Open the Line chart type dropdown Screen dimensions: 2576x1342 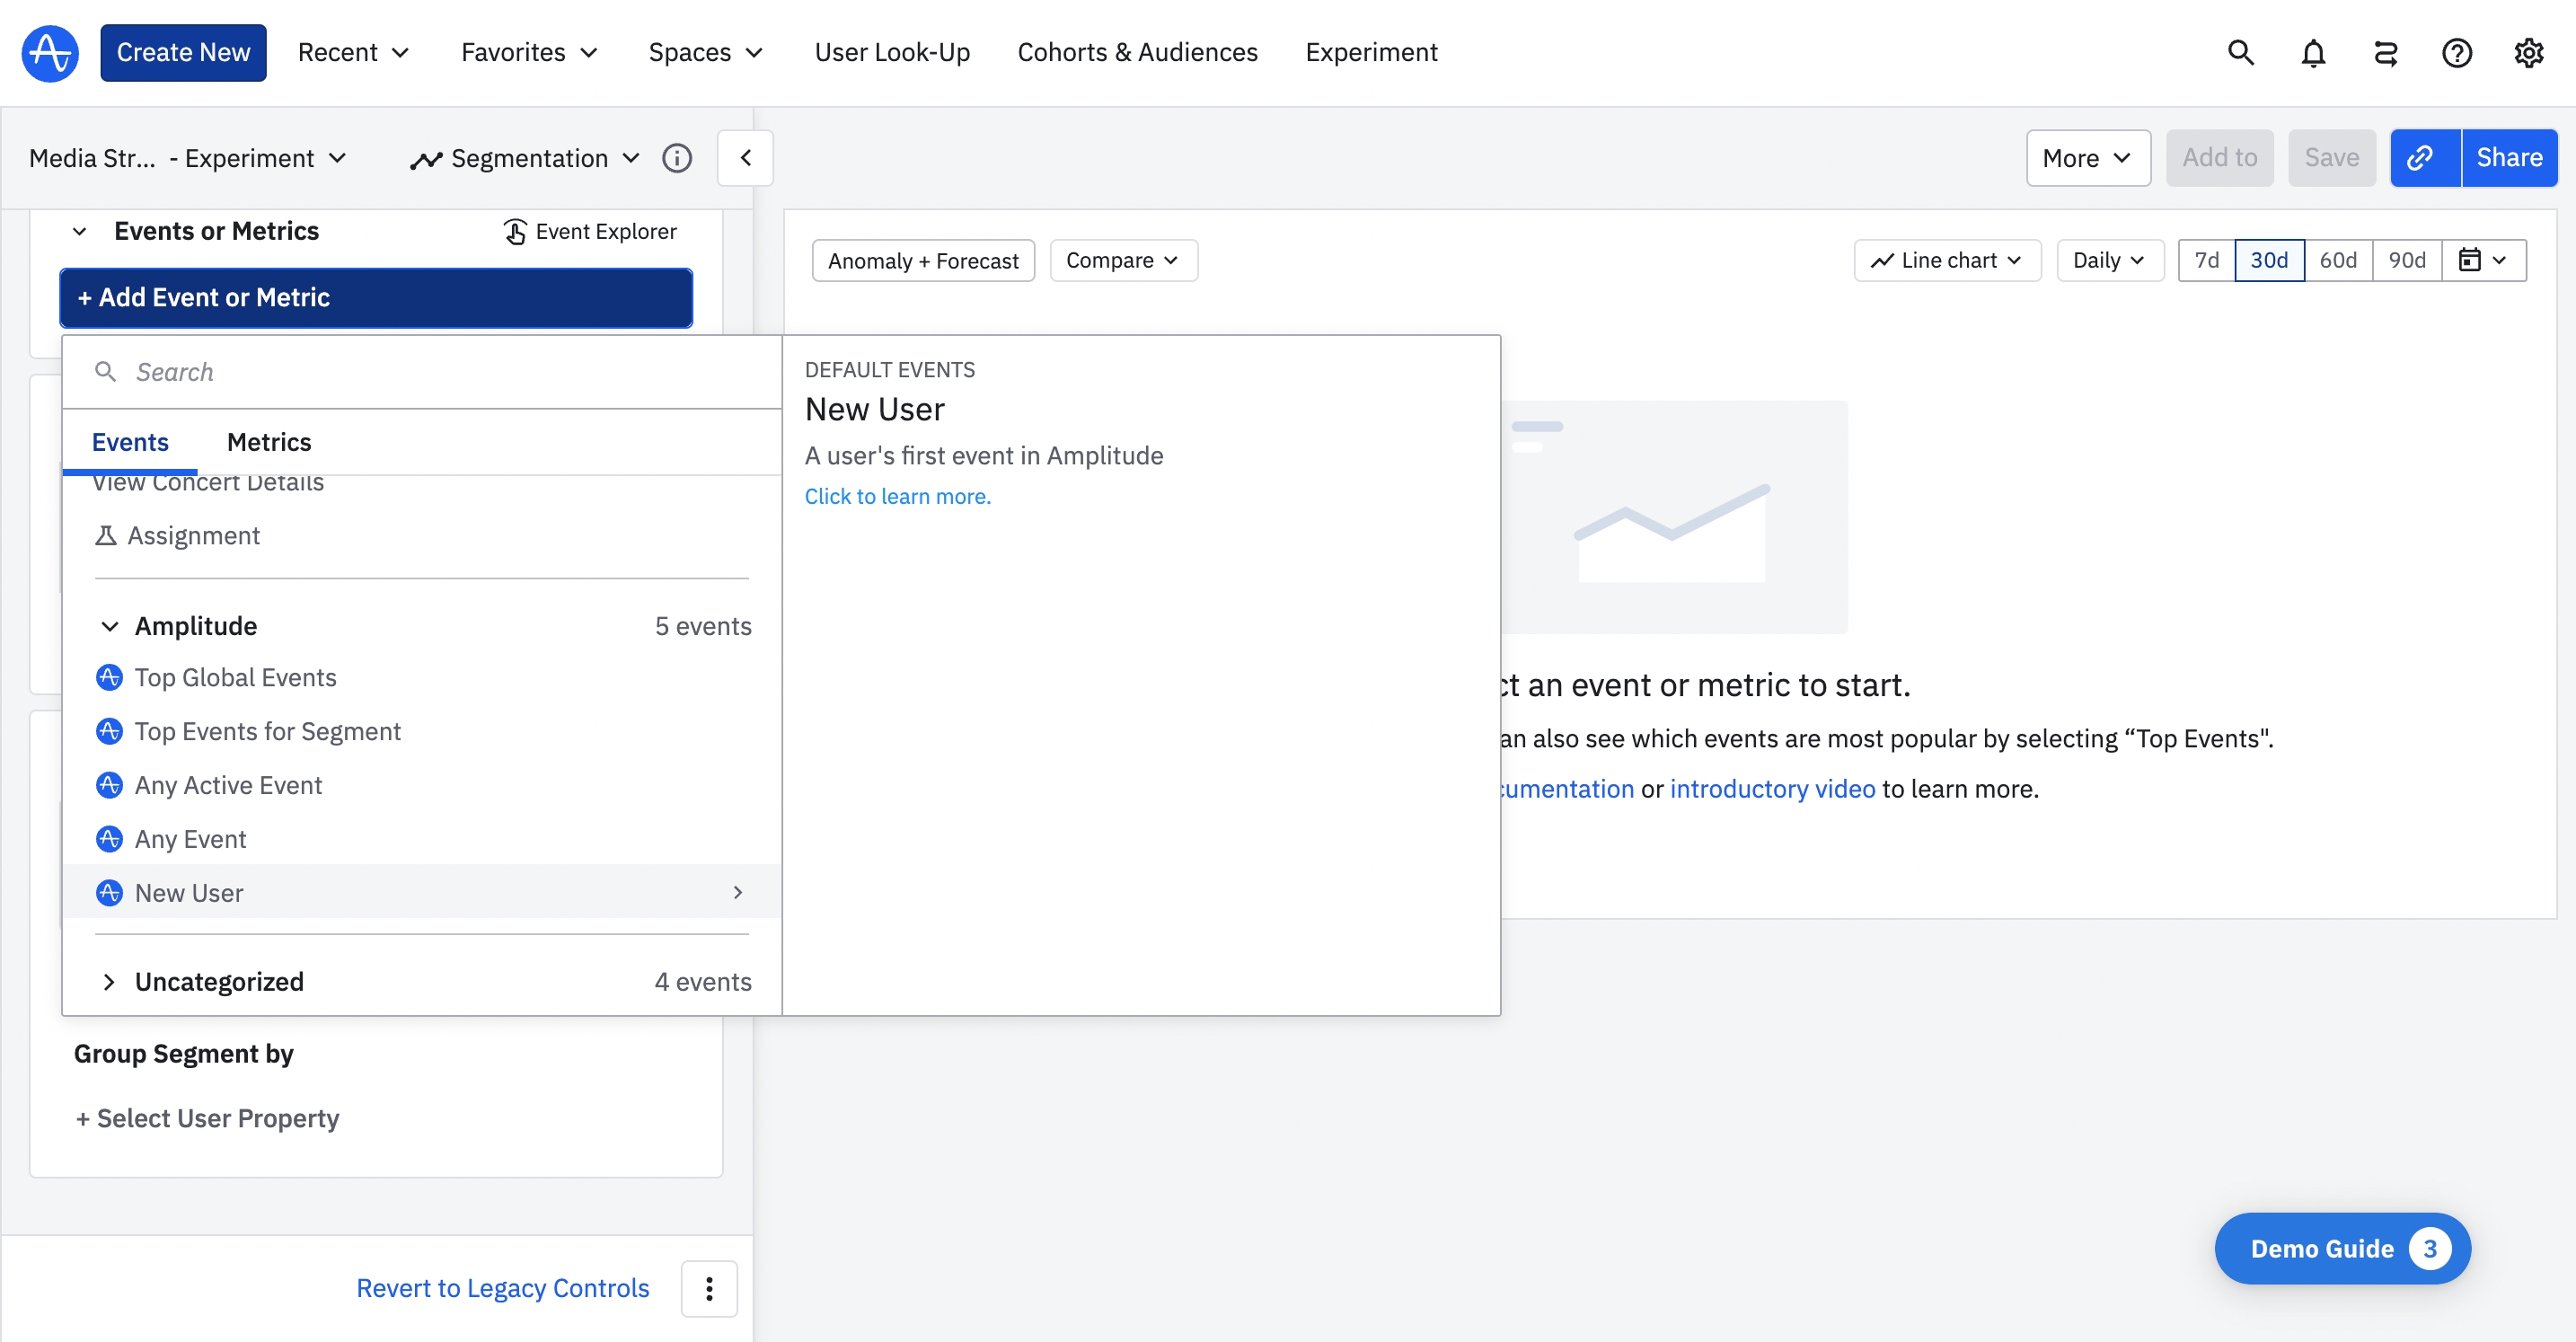coord(1946,261)
